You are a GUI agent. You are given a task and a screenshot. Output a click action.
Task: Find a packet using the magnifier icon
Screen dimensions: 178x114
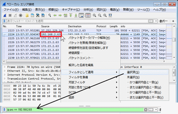tap(49, 15)
